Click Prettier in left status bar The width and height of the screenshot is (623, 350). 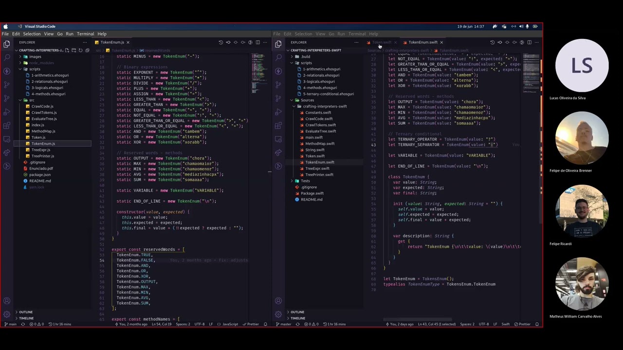pyautogui.click(x=251, y=324)
